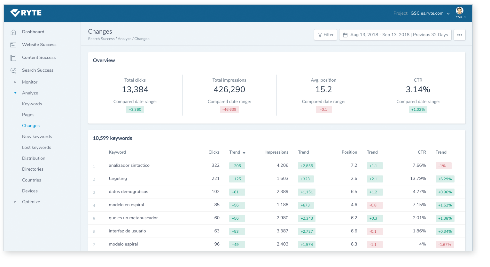Image resolution: width=490 pixels, height=267 pixels.
Task: Open Website Success
Action: [x=39, y=45]
